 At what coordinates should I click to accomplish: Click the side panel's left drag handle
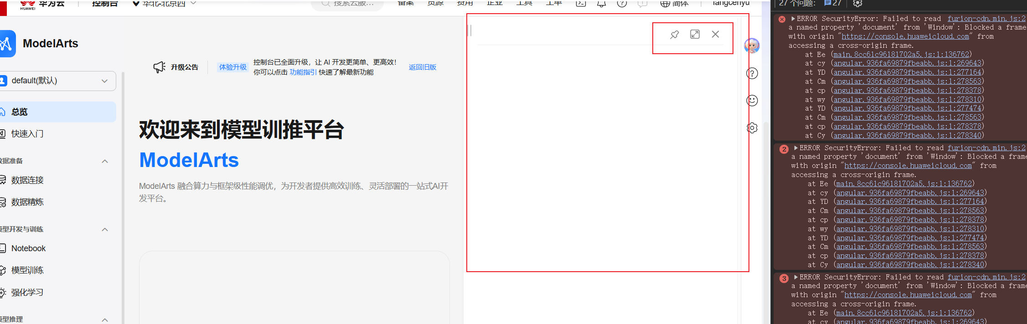pyautogui.click(x=470, y=30)
